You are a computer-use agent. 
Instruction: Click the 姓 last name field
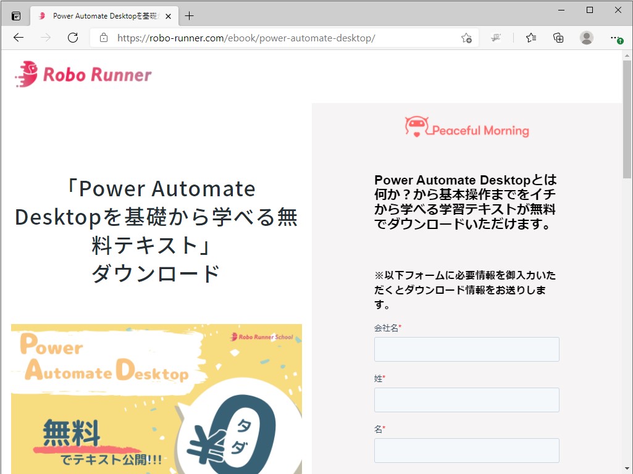[466, 399]
